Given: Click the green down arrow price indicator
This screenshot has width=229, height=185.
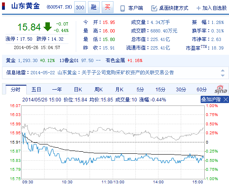Looking at the screenshot, I should click(x=47, y=27).
